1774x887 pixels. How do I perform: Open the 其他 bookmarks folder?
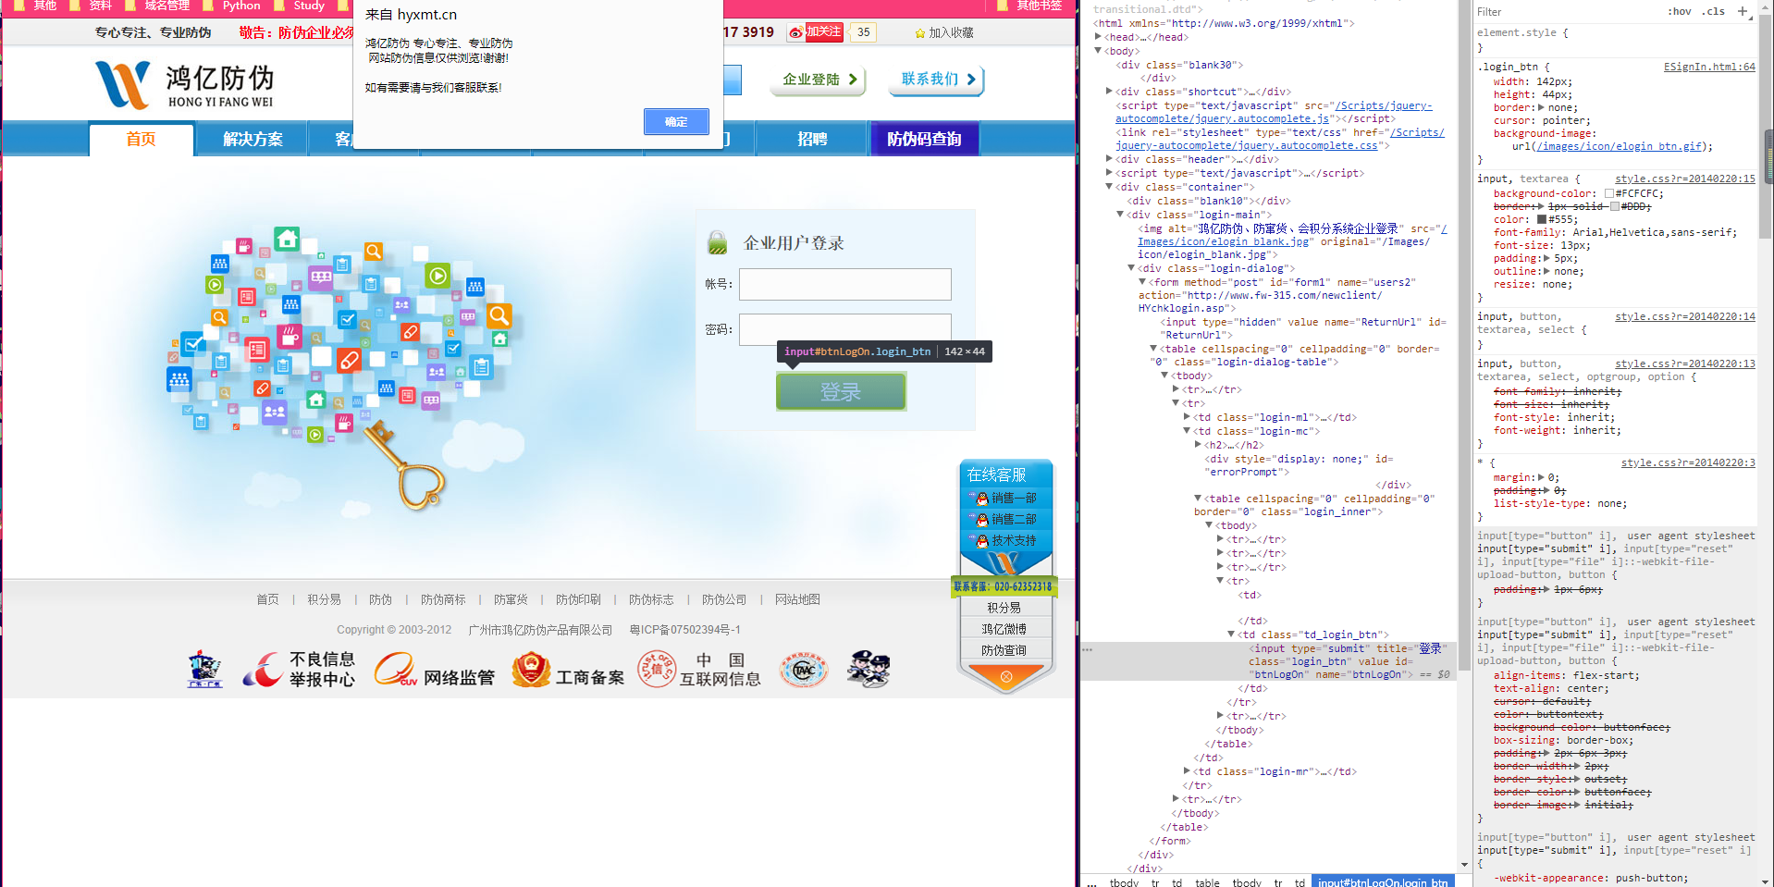click(x=37, y=6)
